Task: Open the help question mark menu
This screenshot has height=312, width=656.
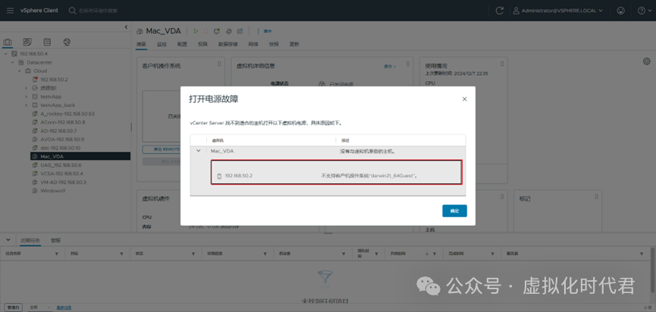Action: tap(644, 11)
